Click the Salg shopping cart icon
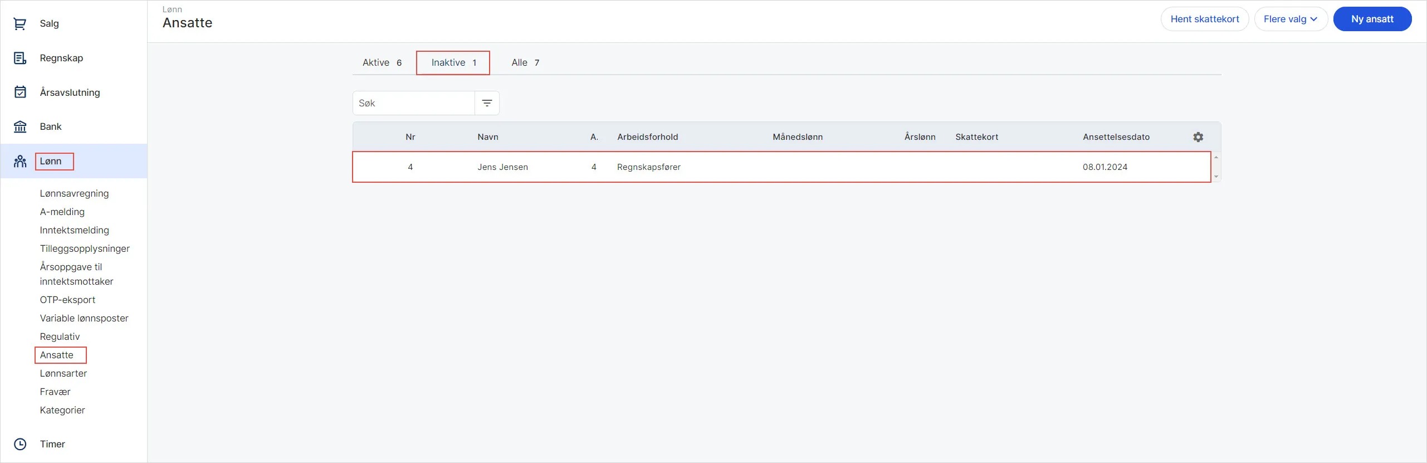1427x463 pixels. click(20, 23)
